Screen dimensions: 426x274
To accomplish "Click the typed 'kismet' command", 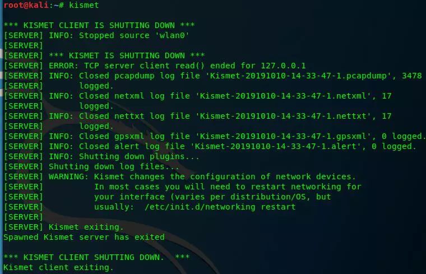I will 84,5.
